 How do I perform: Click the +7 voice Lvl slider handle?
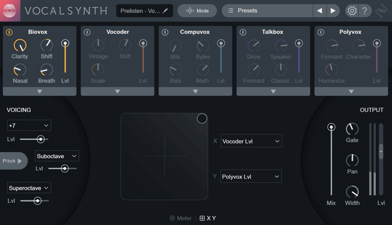tap(40, 139)
